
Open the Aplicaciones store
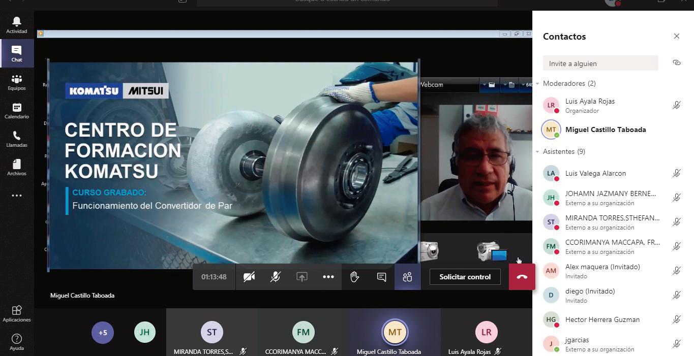click(x=17, y=313)
